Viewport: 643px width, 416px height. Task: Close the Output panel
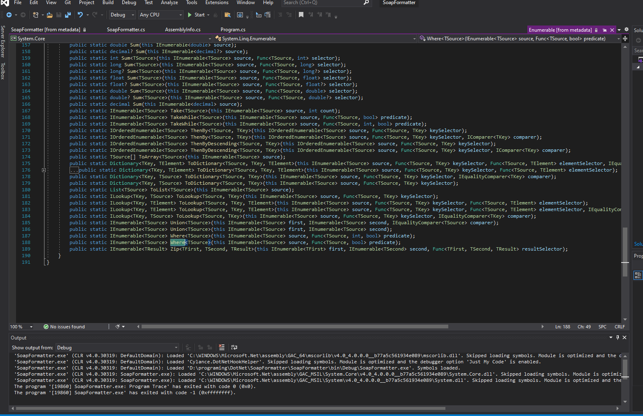[624, 337]
